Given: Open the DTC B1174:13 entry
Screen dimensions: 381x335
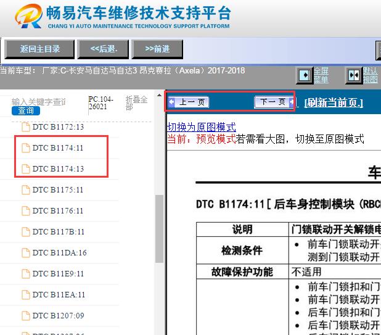Looking at the screenshot, I should tap(58, 168).
